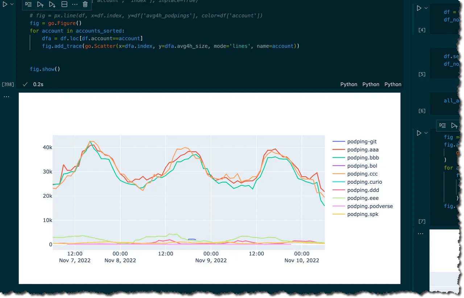The height and width of the screenshot is (298, 464).
Task: Click the fig.add_trace code line
Action: tap(171, 46)
